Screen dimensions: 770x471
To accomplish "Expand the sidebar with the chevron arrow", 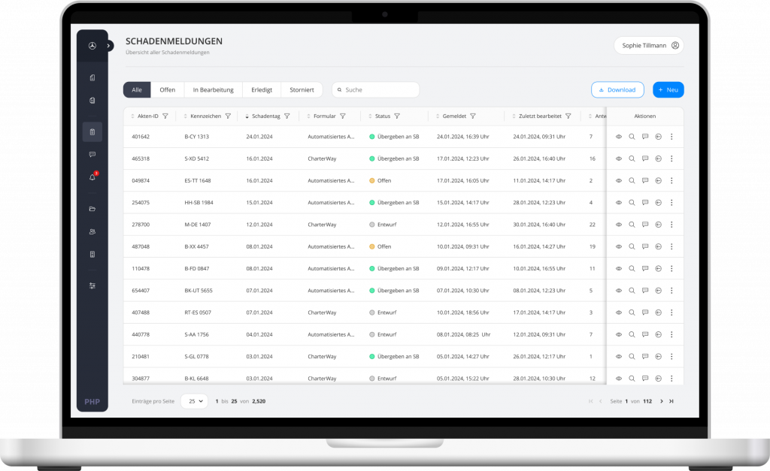I will 108,46.
